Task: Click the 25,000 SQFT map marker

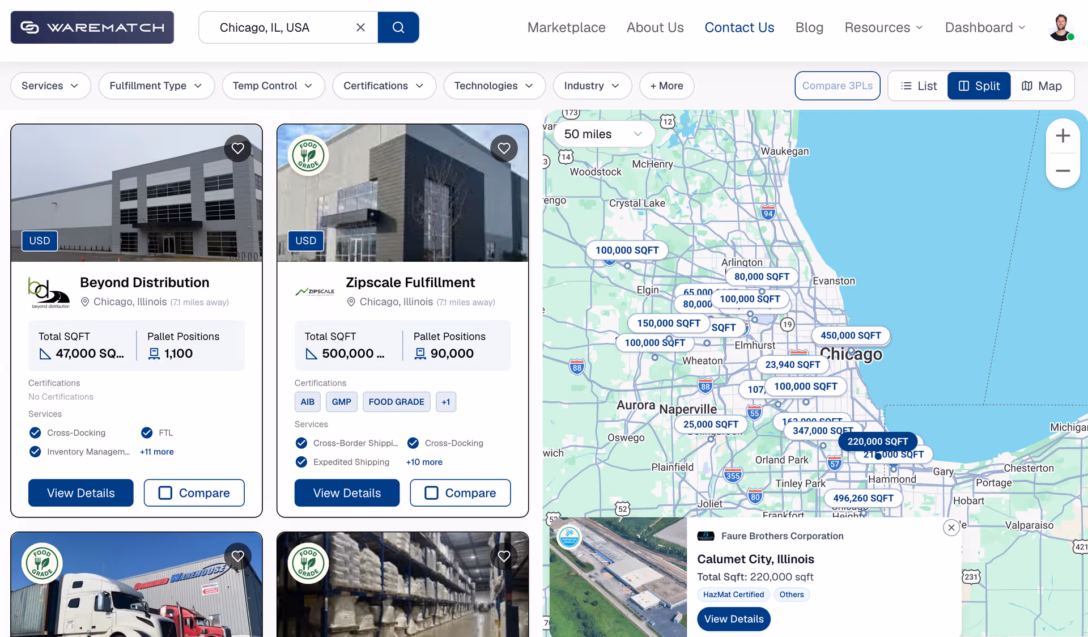Action: (x=711, y=424)
